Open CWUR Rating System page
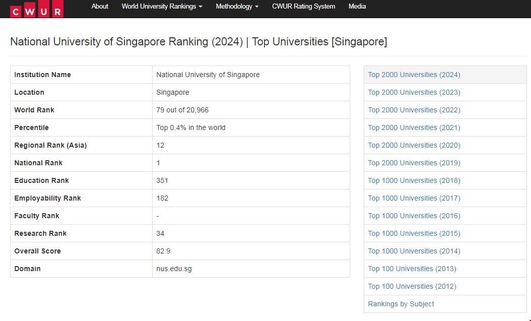 (x=303, y=7)
